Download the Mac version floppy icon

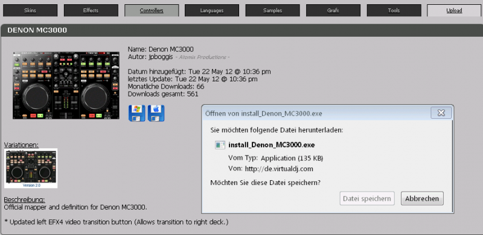click(x=156, y=113)
